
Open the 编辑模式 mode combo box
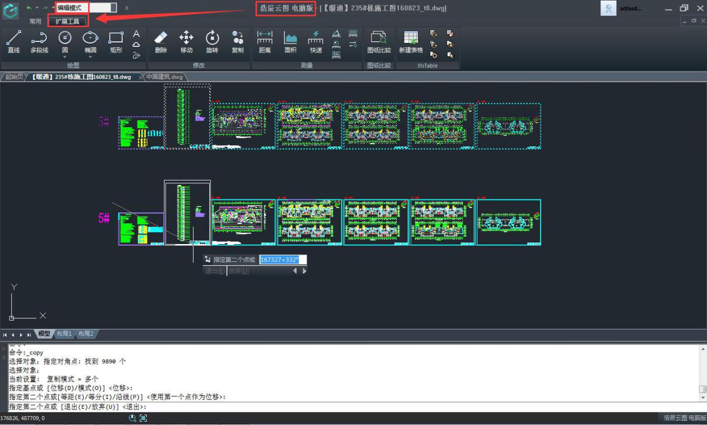click(x=86, y=8)
